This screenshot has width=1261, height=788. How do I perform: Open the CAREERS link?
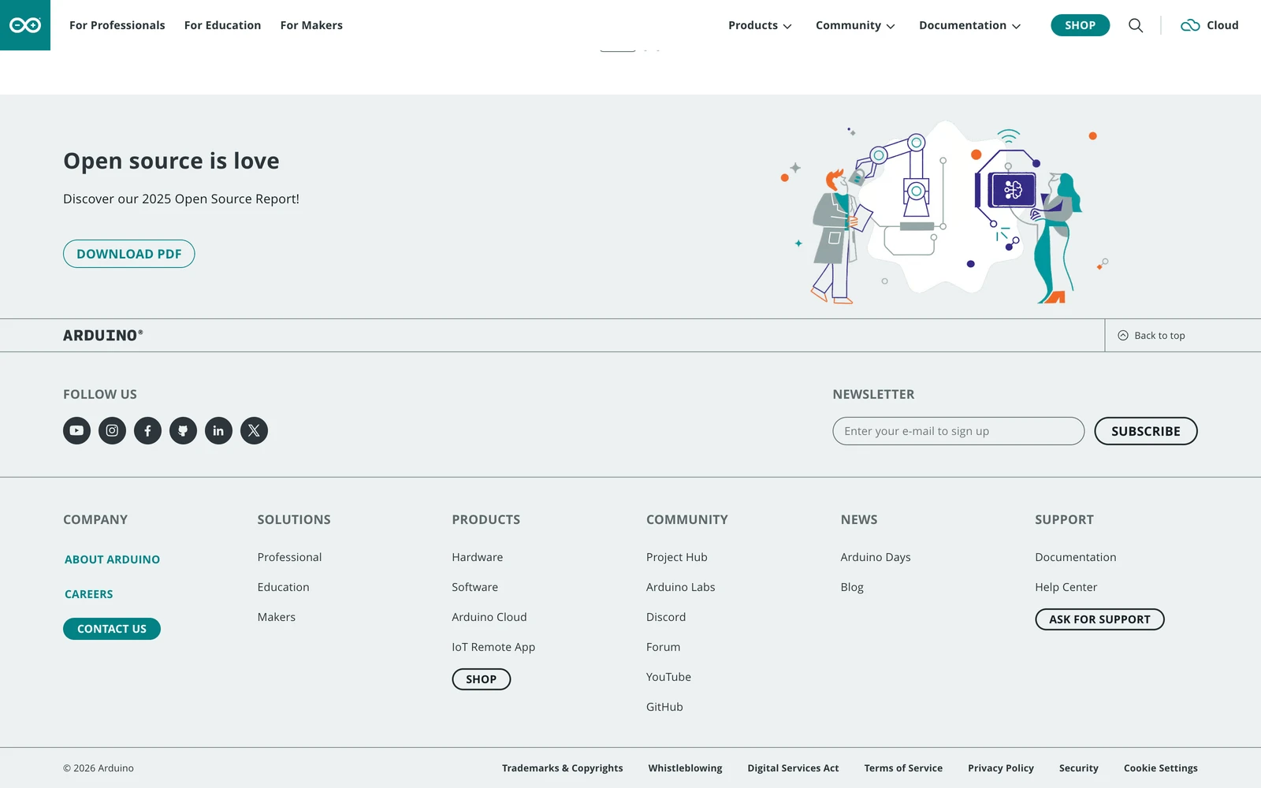pos(88,594)
